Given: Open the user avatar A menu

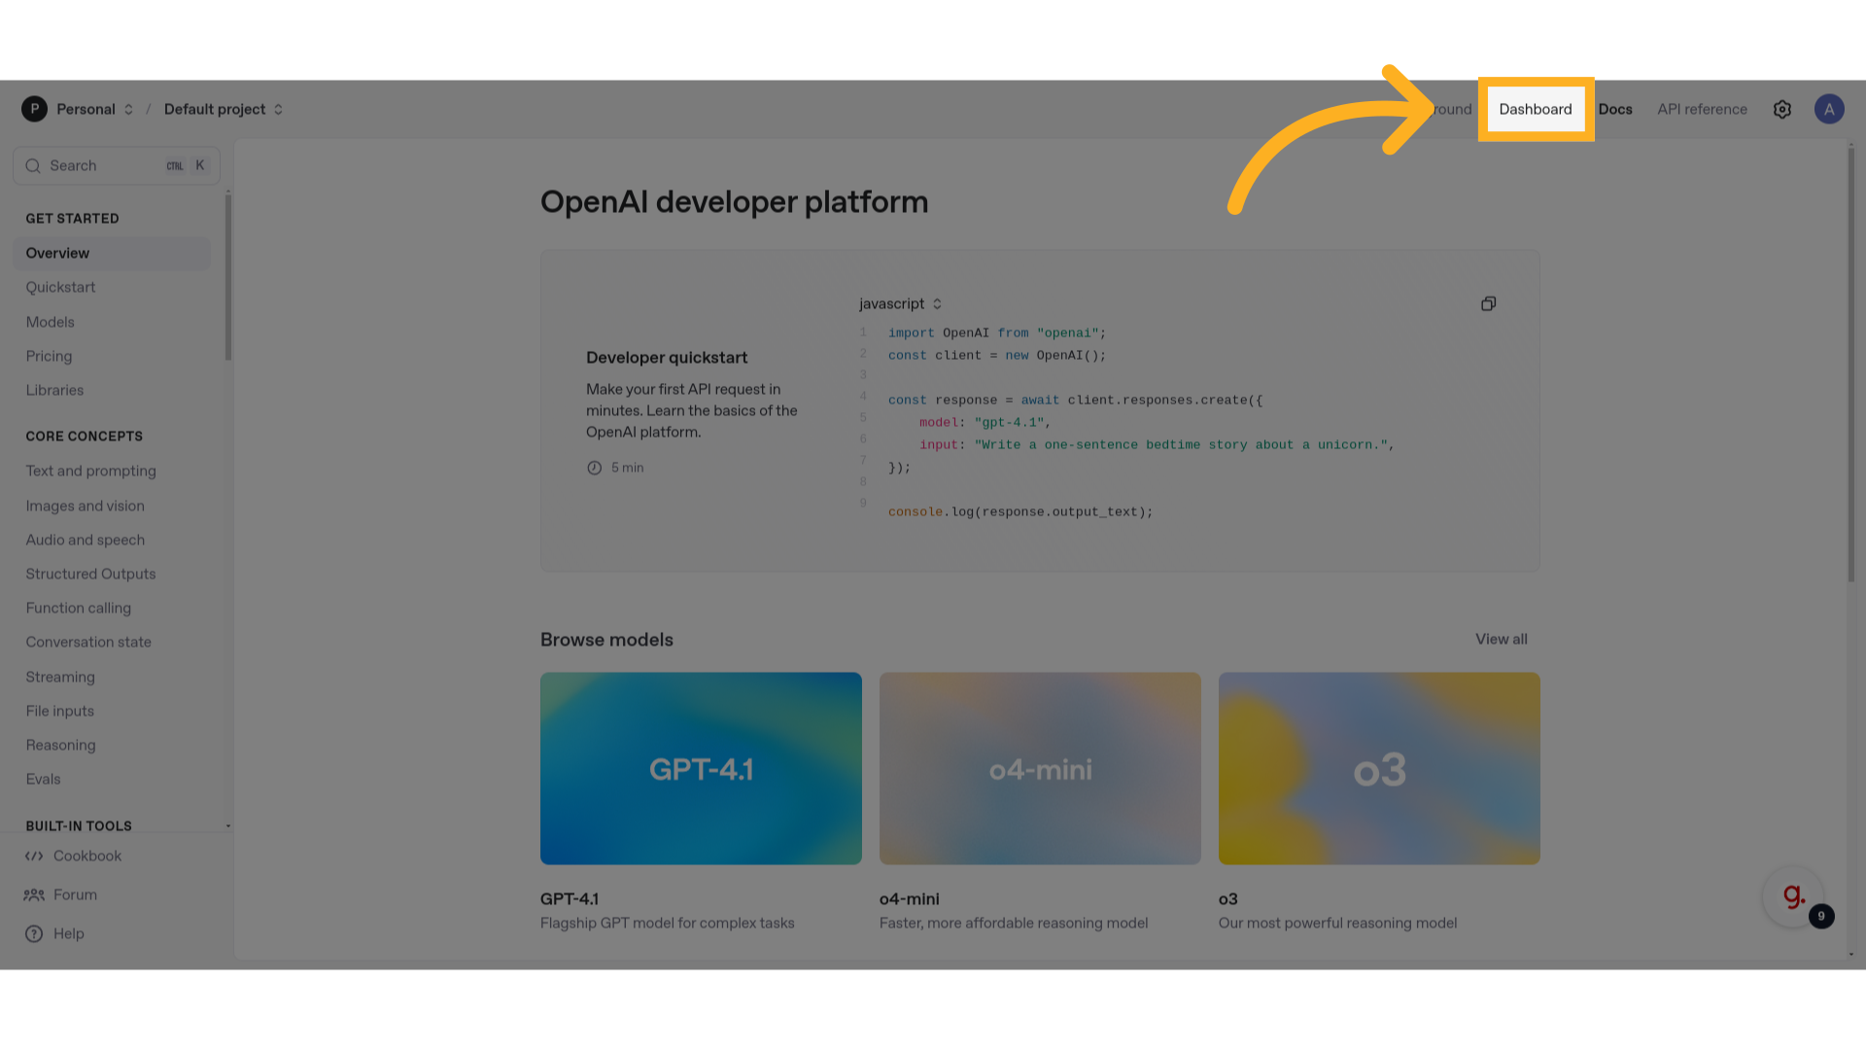Looking at the screenshot, I should click(1829, 109).
